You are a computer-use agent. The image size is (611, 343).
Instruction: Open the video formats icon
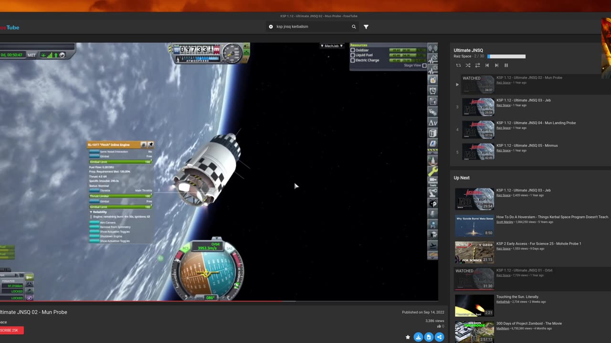[x=429, y=337]
